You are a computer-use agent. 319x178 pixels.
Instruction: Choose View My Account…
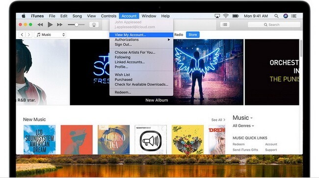tap(141, 35)
